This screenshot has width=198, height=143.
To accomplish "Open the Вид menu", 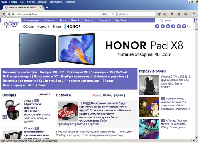I will pos(22,2).
